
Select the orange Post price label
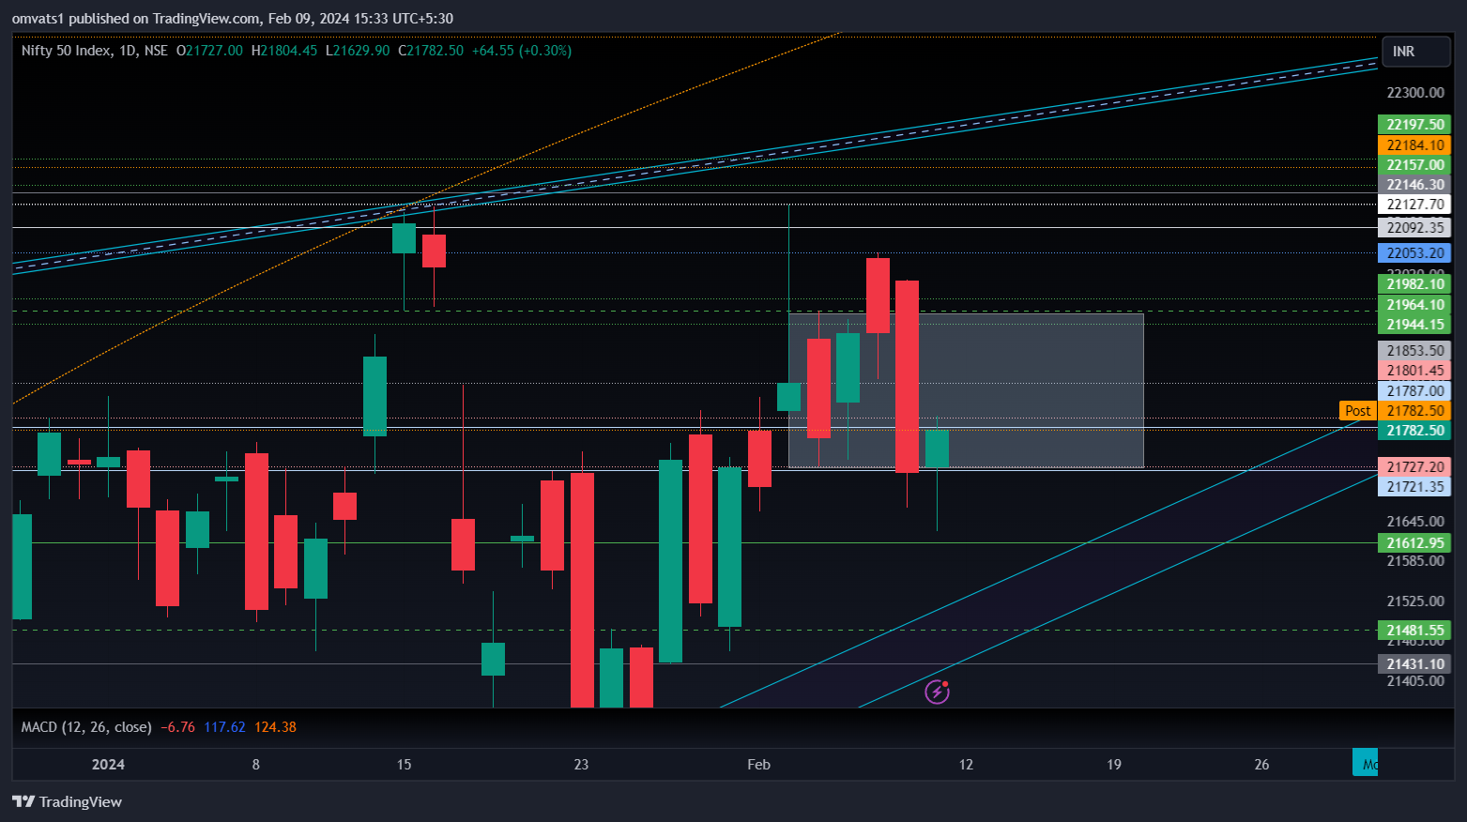(x=1357, y=411)
